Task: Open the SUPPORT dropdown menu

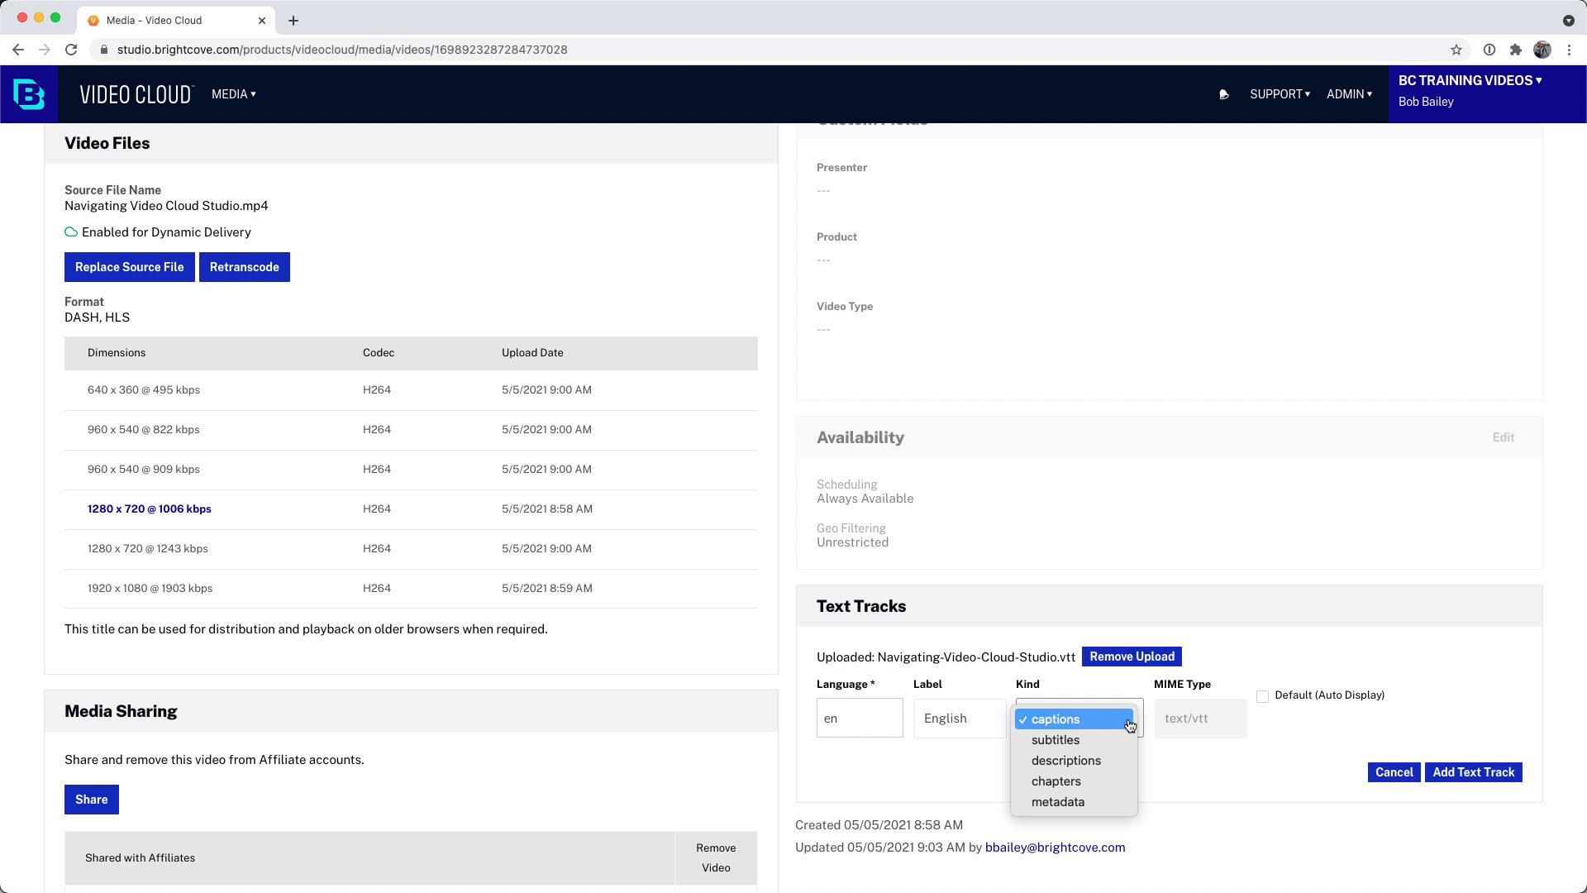Action: [1280, 94]
